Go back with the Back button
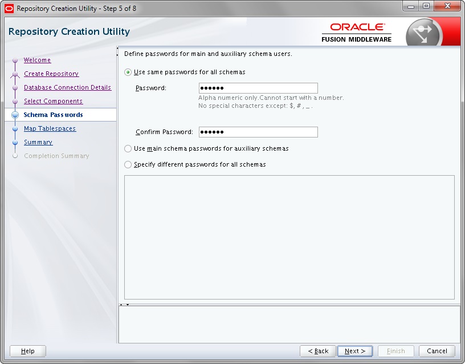Screen dimensions: 465x364 (x=318, y=351)
